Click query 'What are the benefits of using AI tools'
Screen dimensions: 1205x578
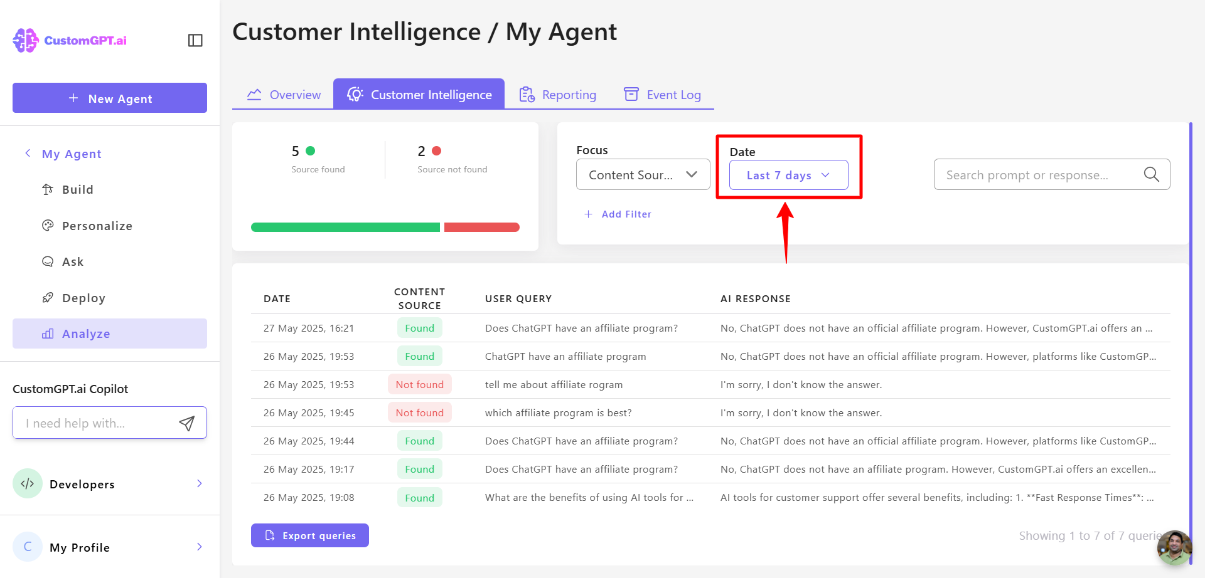click(x=589, y=497)
